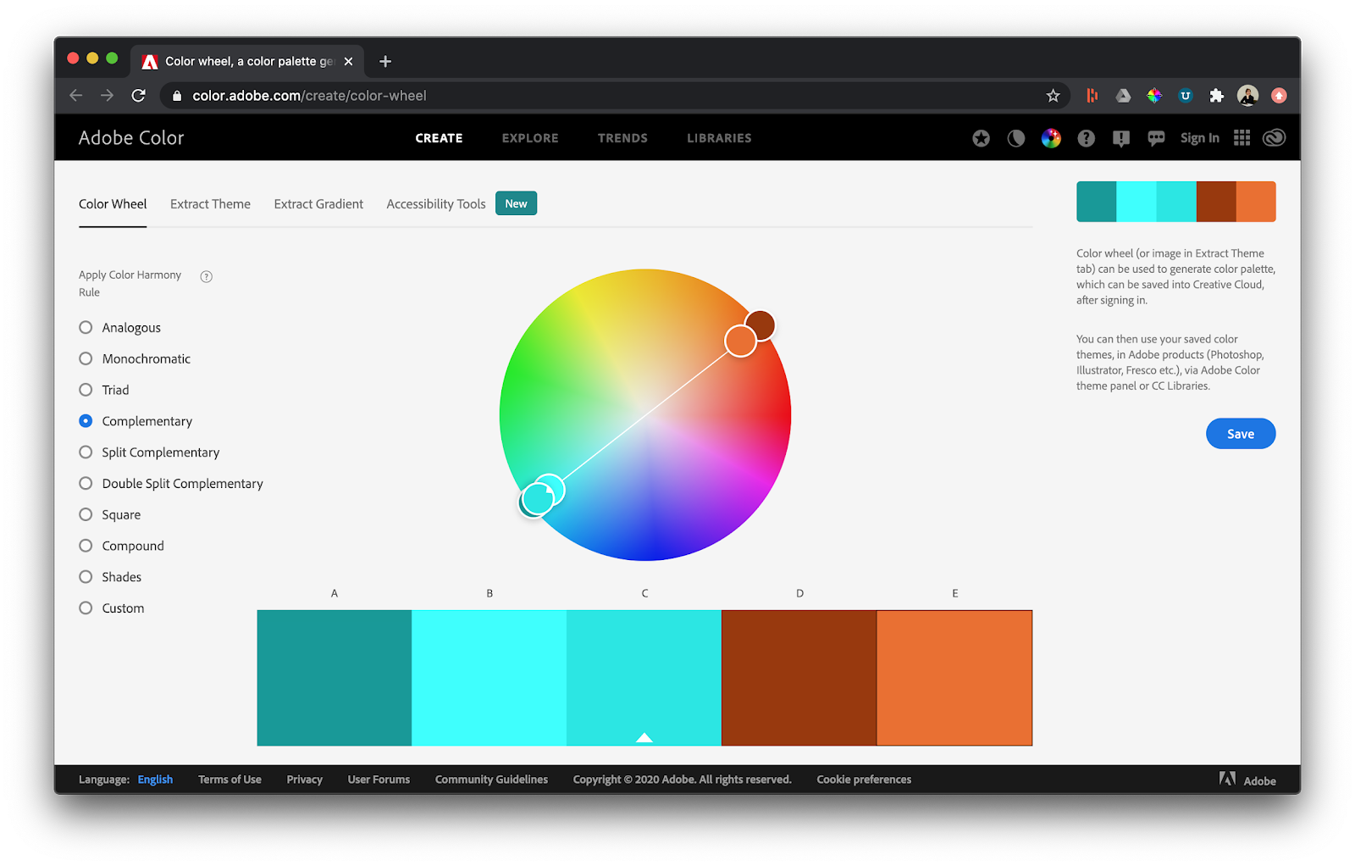Select the dark brown swatch D
Screen dimensions: 1355x866
click(799, 678)
